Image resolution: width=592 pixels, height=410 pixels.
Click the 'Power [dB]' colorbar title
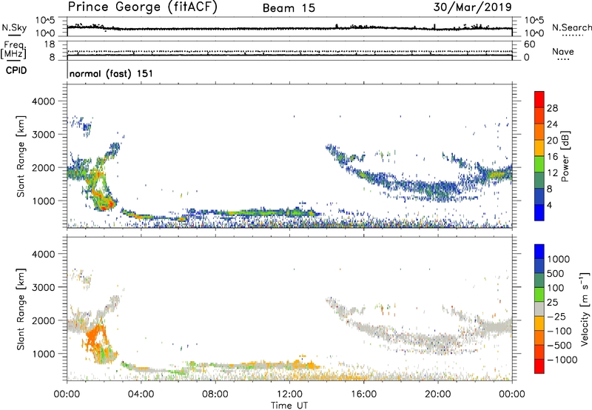point(565,156)
